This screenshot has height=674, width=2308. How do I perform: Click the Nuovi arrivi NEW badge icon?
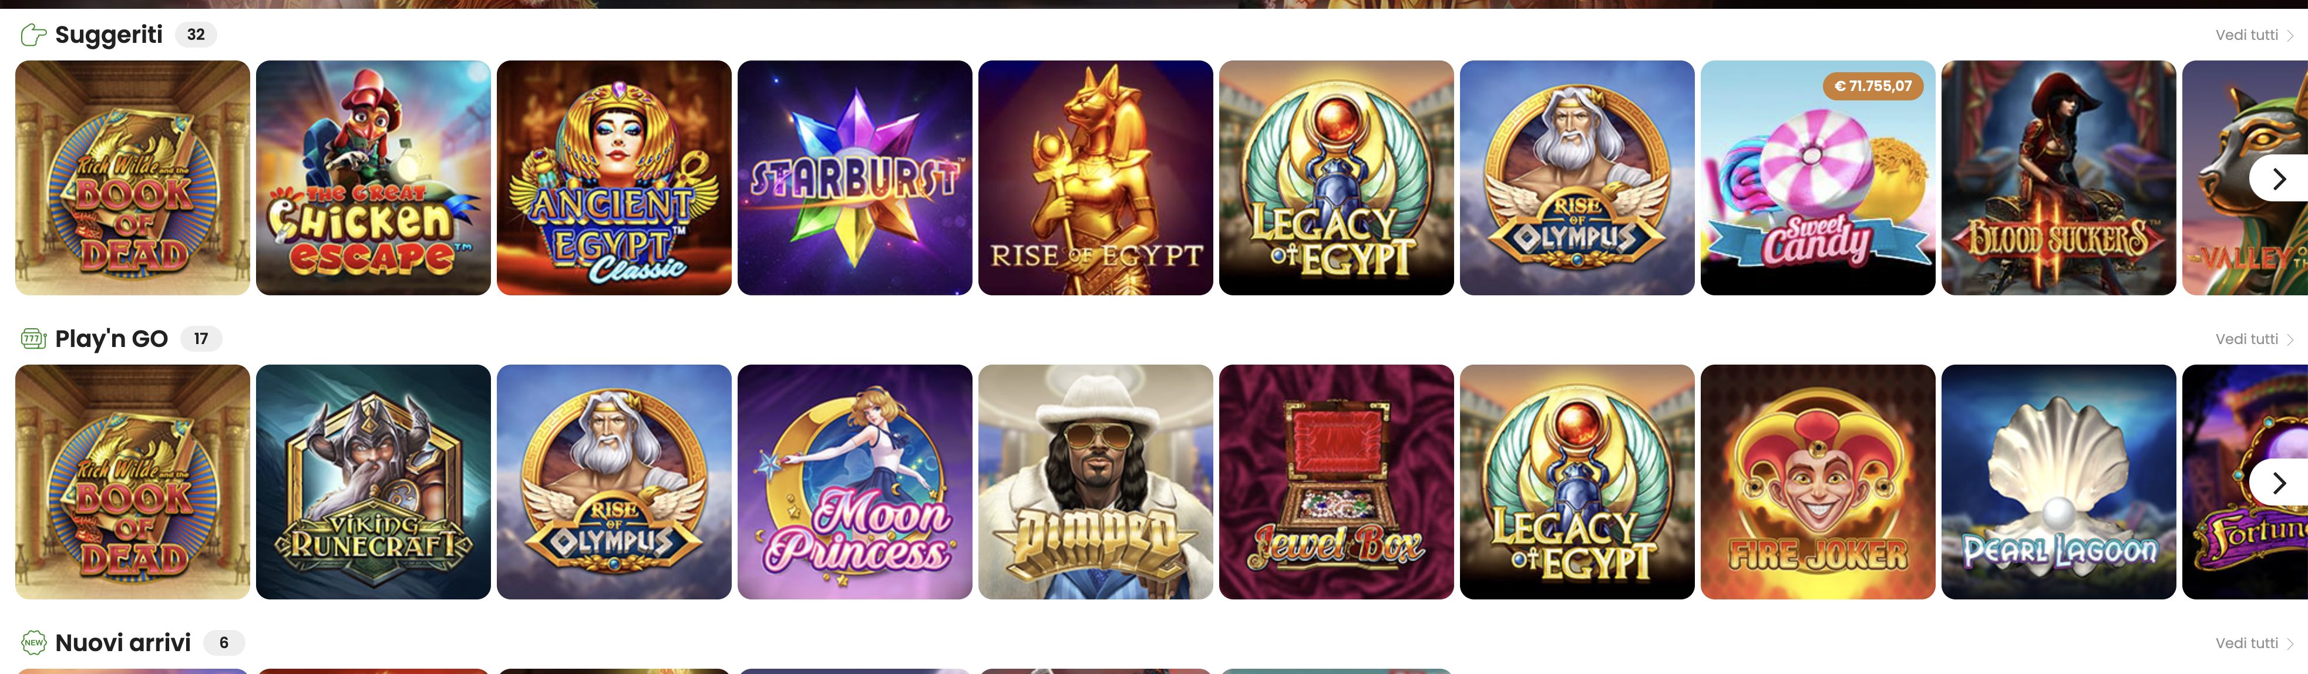pyautogui.click(x=33, y=643)
